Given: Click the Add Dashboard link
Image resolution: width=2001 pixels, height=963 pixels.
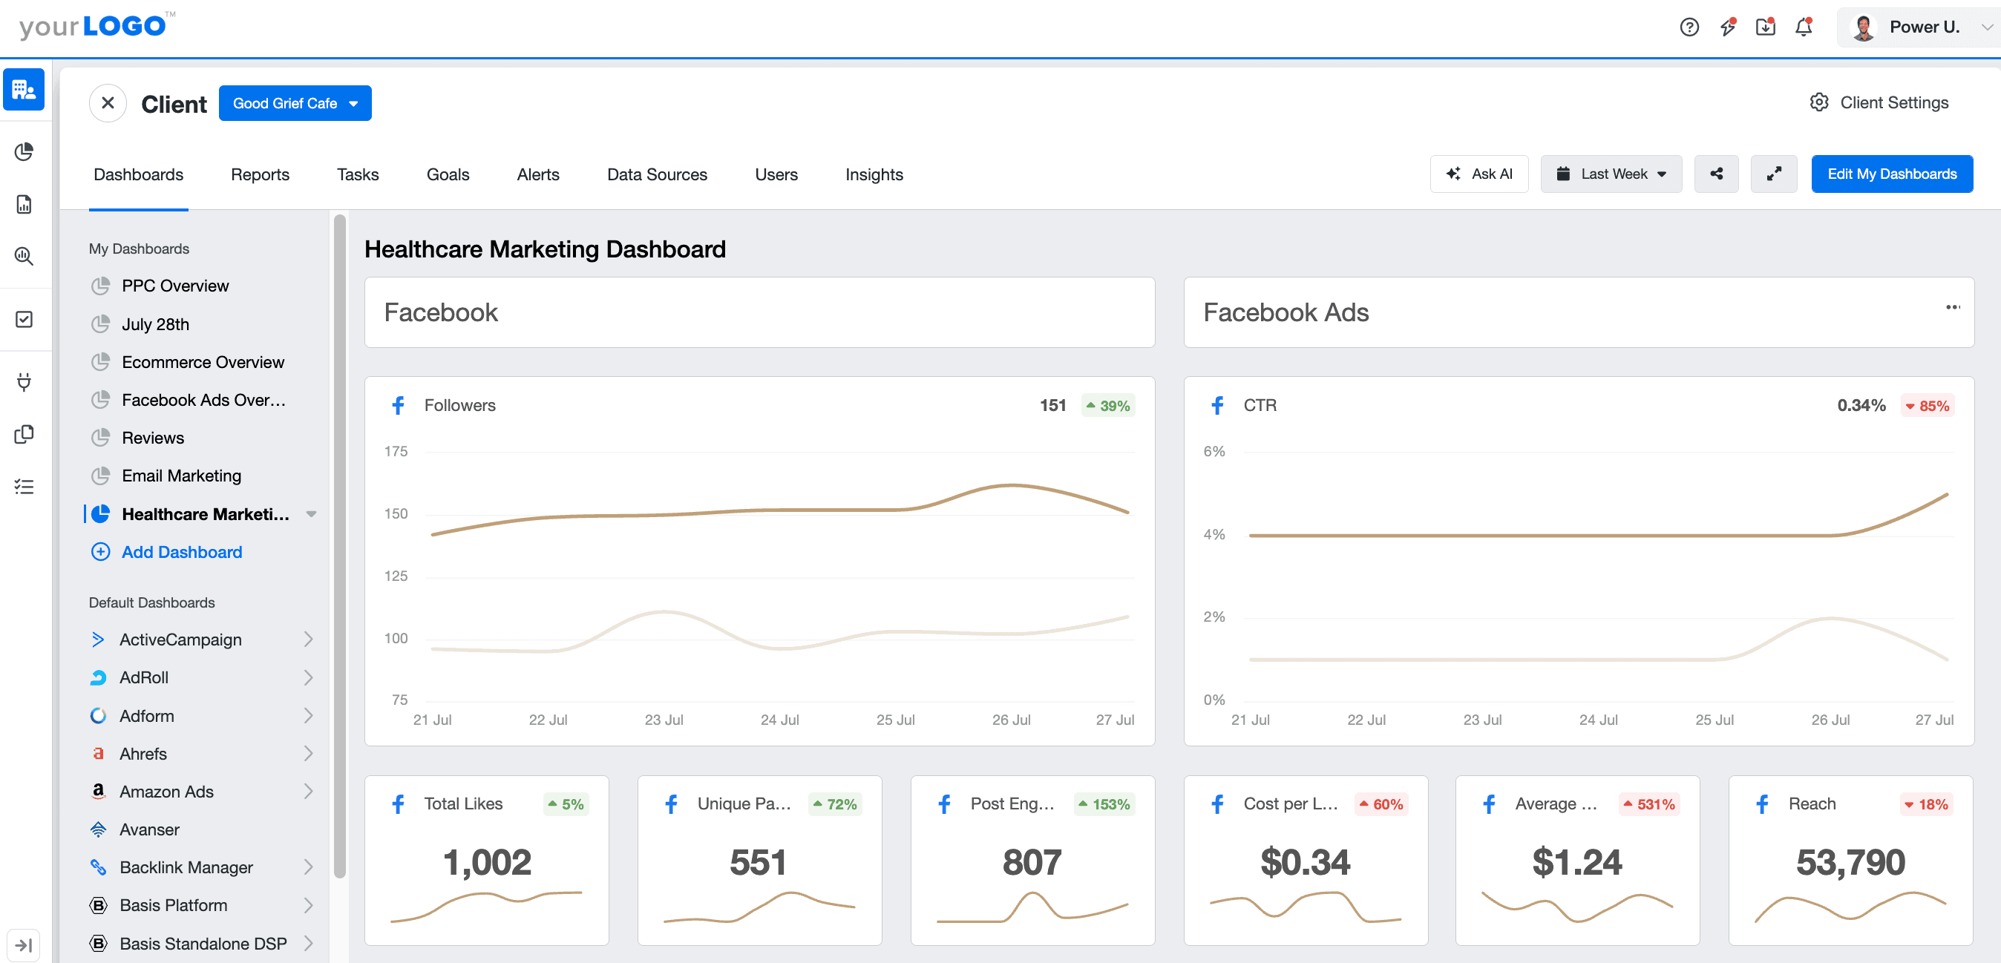Looking at the screenshot, I should (x=181, y=551).
